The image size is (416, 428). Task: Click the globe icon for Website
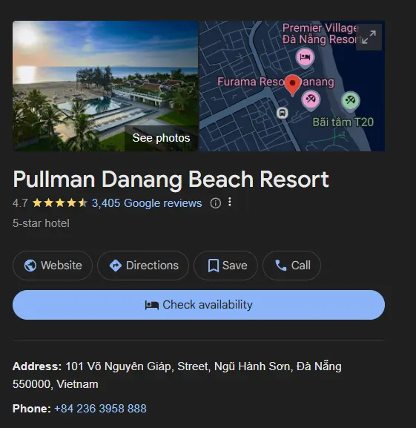coord(30,266)
